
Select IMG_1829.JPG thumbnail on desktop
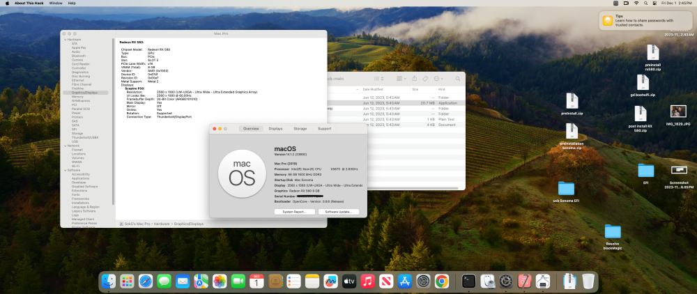[x=678, y=111]
